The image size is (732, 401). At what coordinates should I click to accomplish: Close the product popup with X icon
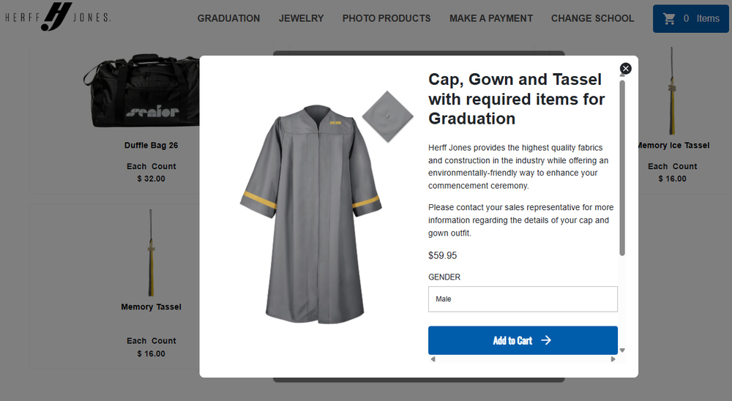pos(625,69)
